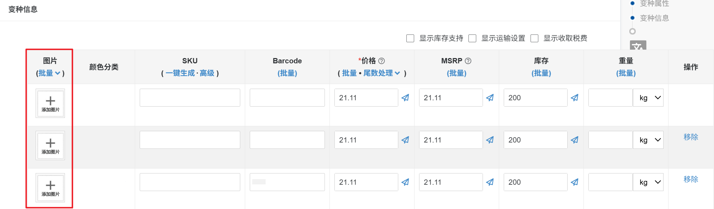Screen dimensions: 714x209
Task: Click the 一键生成 link under SKU
Action: (180, 73)
